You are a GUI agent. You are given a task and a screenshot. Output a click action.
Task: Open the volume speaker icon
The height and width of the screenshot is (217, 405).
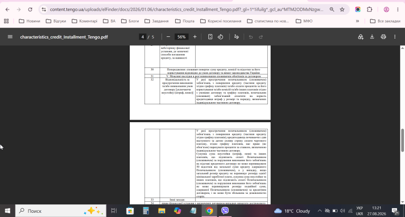342,211
